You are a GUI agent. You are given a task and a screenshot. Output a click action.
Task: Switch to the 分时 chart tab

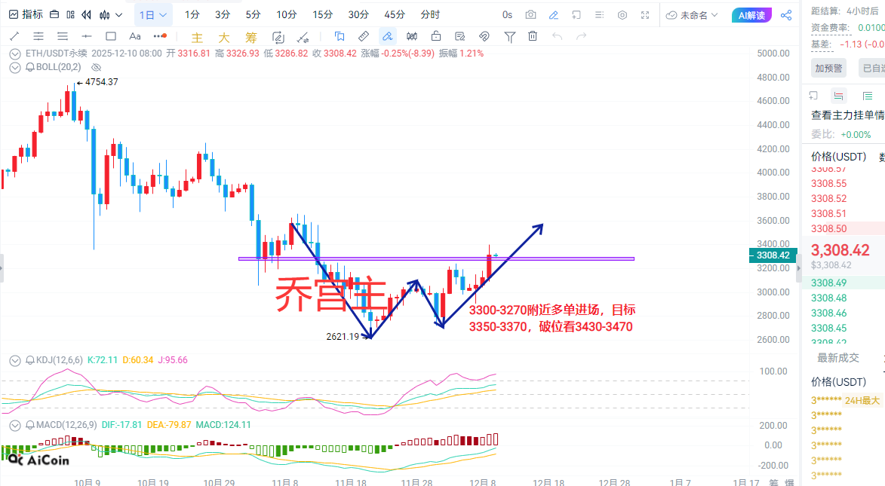(430, 15)
